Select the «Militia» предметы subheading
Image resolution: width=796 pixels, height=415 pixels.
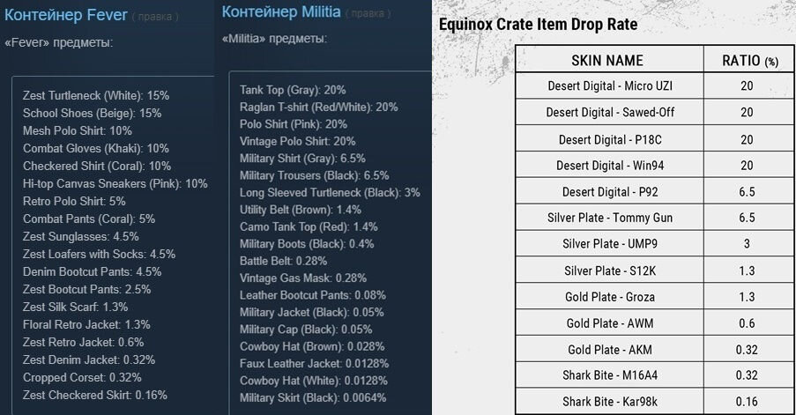click(275, 39)
